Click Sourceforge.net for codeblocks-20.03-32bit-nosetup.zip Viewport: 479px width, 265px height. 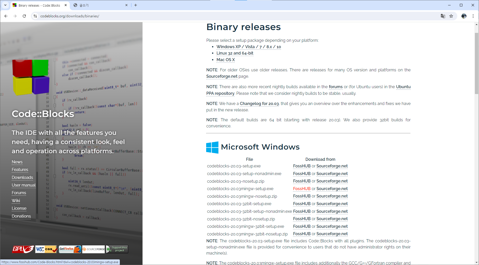(x=332, y=219)
